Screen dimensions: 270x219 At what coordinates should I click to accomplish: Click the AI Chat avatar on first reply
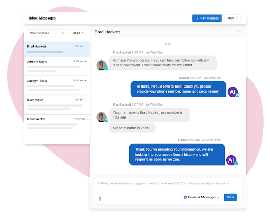coord(233,92)
